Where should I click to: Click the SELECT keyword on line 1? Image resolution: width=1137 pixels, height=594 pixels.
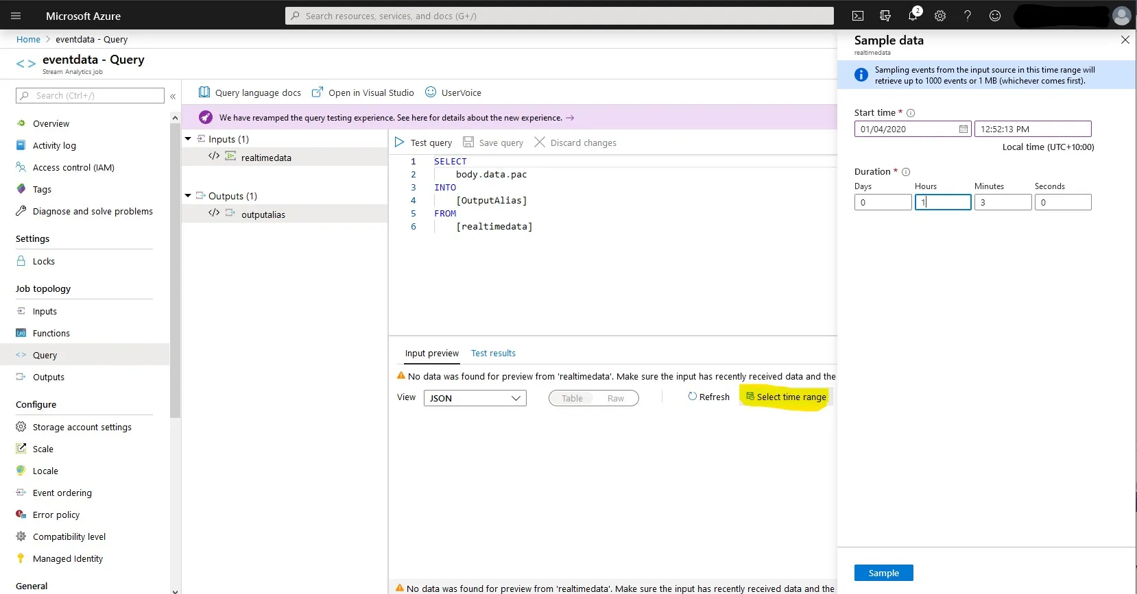[450, 162]
